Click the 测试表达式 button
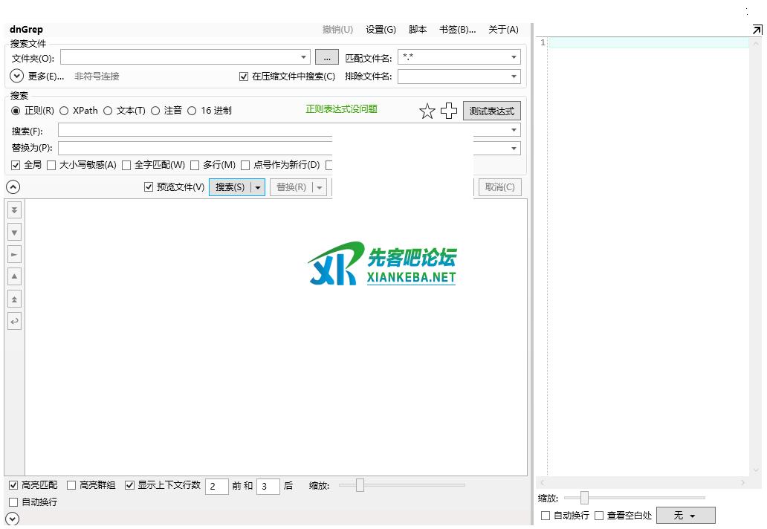Image resolution: width=767 pixels, height=529 pixels. click(491, 111)
